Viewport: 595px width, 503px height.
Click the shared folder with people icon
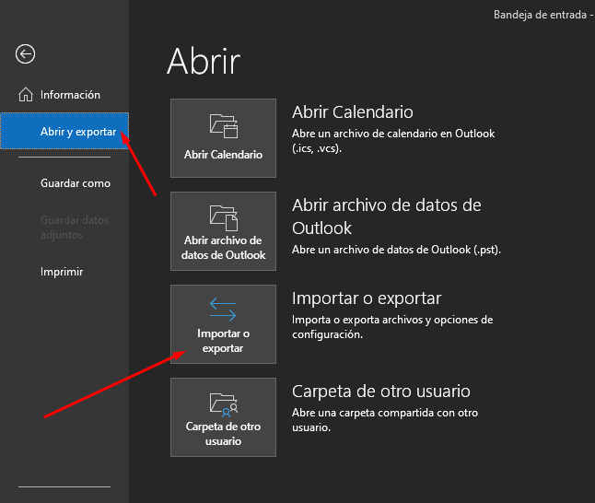[x=224, y=405]
